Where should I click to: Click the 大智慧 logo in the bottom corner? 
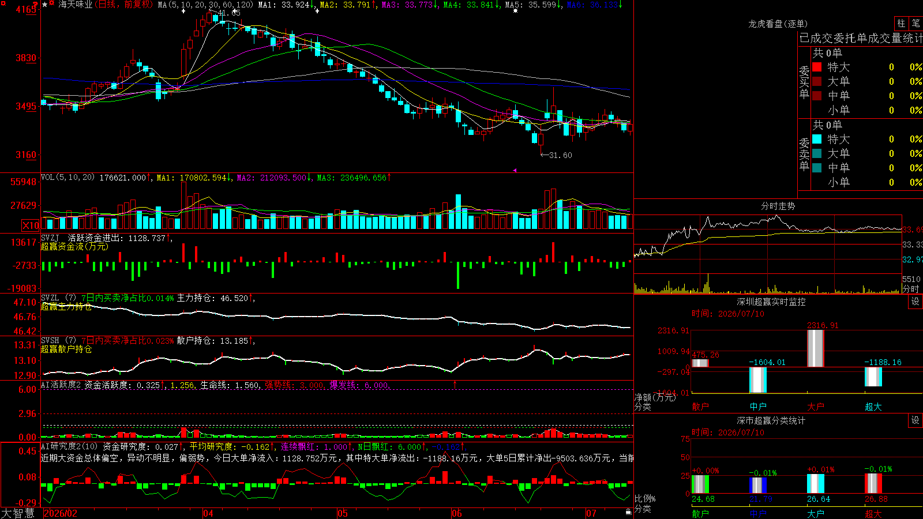coord(18,513)
